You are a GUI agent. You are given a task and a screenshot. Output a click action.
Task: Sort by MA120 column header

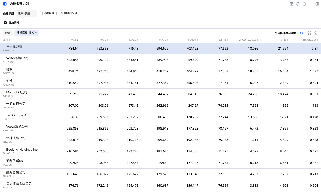pyautogui.click(x=193, y=40)
